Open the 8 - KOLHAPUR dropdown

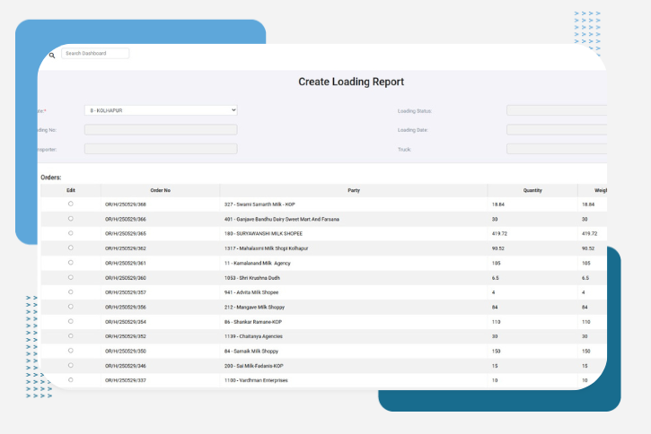[x=161, y=110]
